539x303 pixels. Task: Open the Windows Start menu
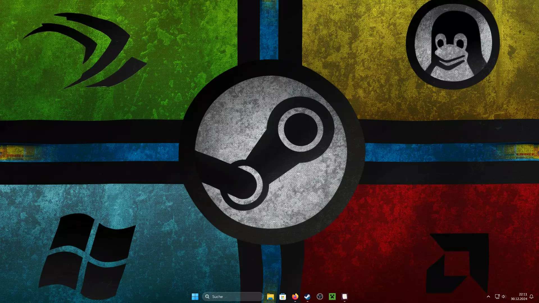pos(195,297)
